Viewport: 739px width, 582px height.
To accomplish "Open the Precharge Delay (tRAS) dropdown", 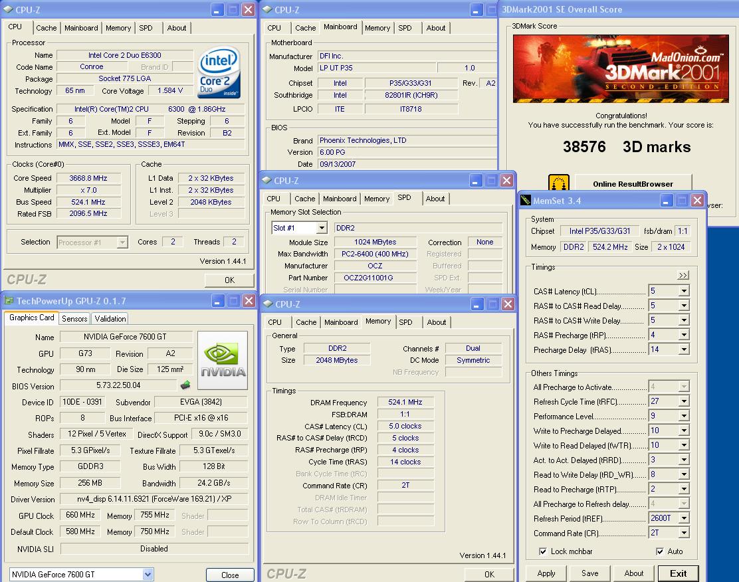I will point(684,349).
